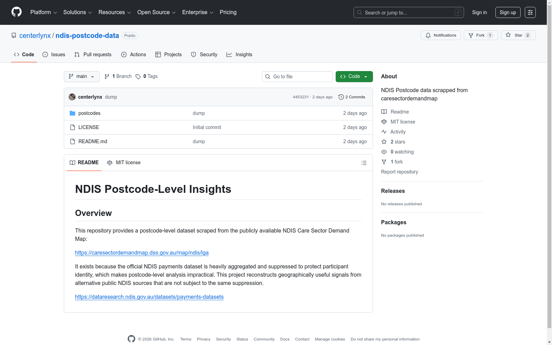Image resolution: width=552 pixels, height=345 pixels.
Task: Open footer Docs link
Action: pos(285,339)
